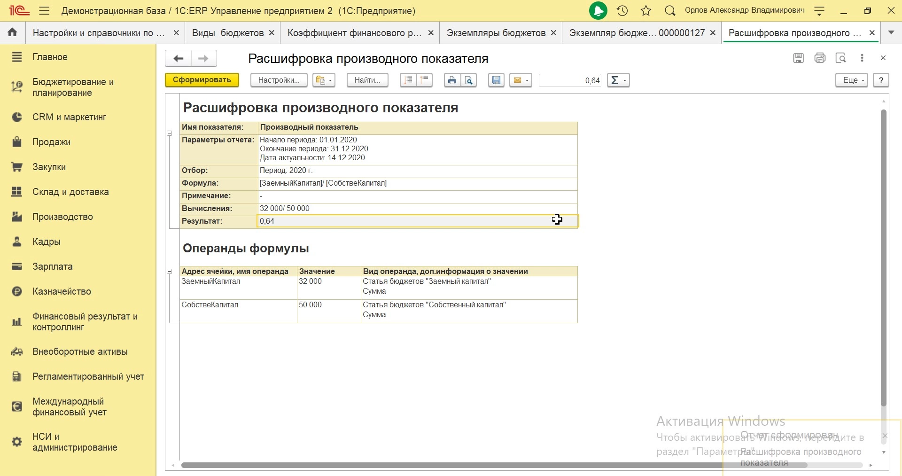Open the Казначейство section
The width and height of the screenshot is (902, 476).
tap(62, 291)
